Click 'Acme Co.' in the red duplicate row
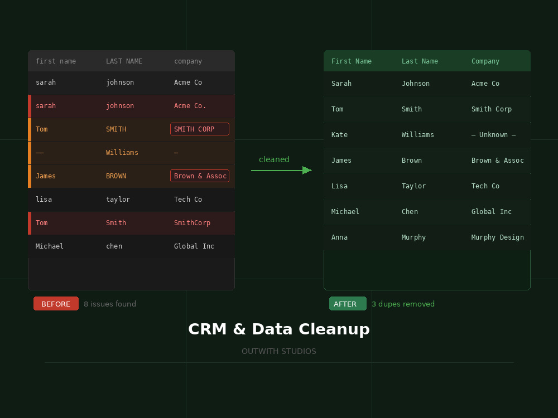Viewport: 558px width, 418px height. (x=190, y=105)
